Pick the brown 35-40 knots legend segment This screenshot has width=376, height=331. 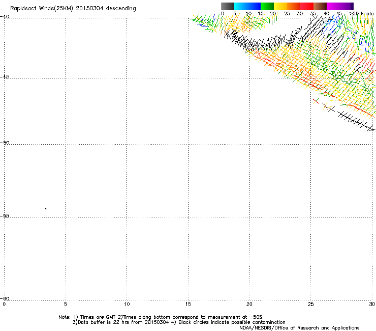tap(320, 6)
